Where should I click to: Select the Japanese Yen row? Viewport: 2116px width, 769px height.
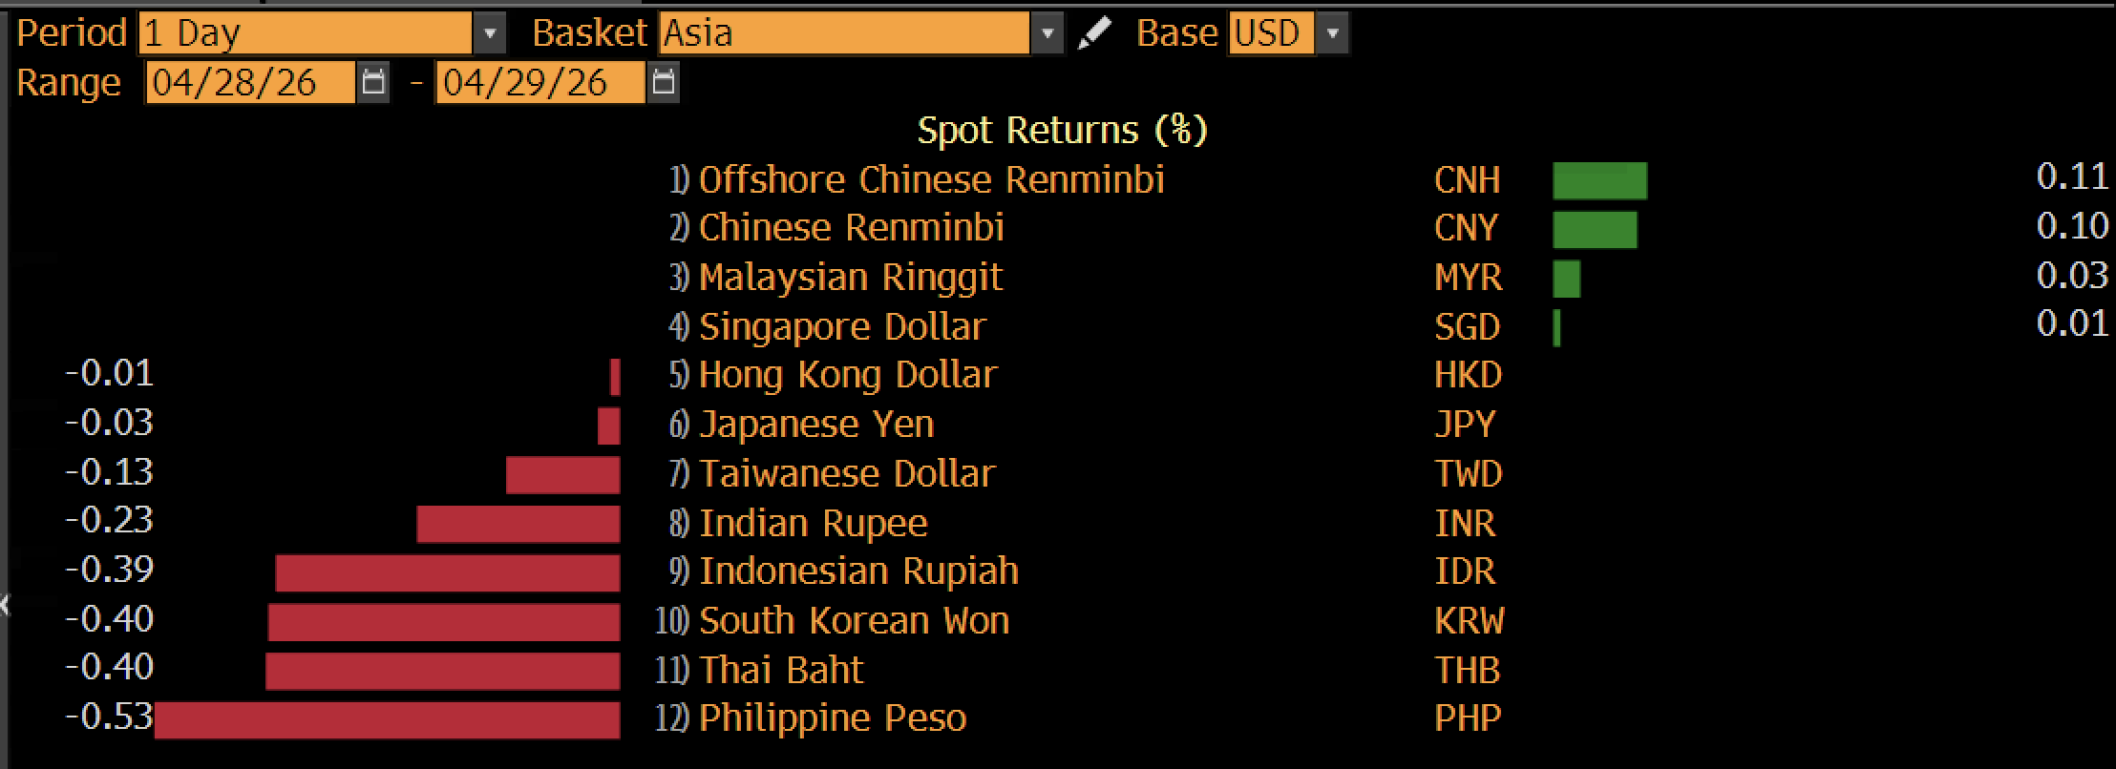[816, 425]
